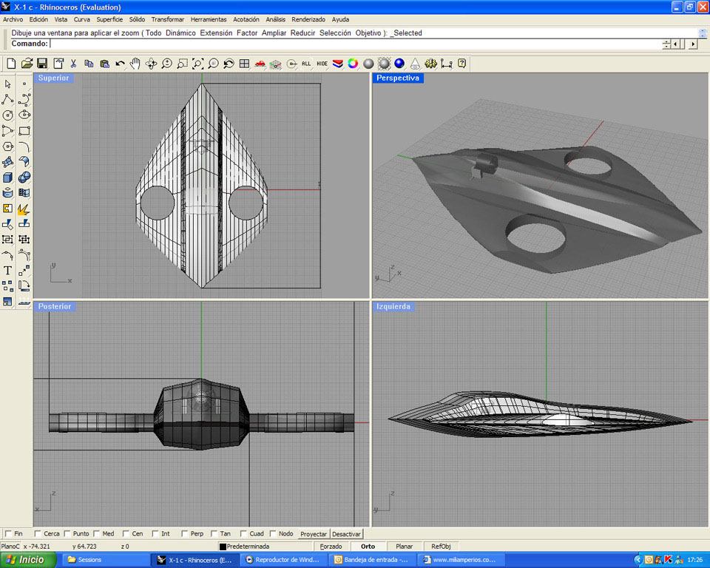710x568 pixels.
Task: Select the Pan hand tool
Action: click(135, 64)
